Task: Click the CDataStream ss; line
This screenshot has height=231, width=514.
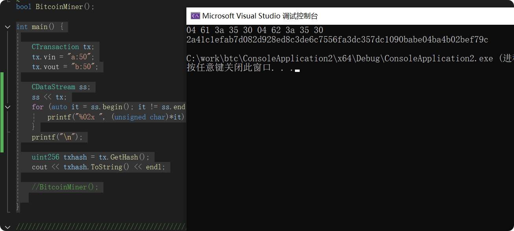Action: [61, 87]
